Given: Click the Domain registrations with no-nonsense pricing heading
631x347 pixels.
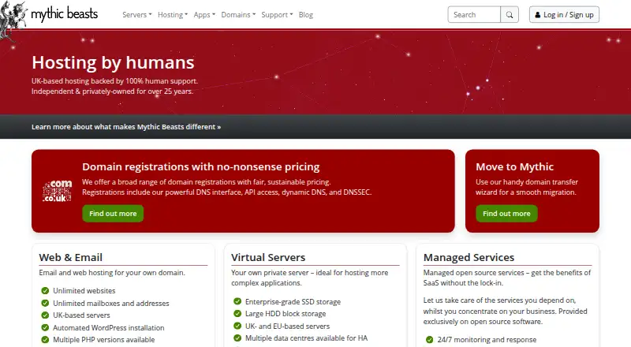Looking at the screenshot, I should coord(201,166).
